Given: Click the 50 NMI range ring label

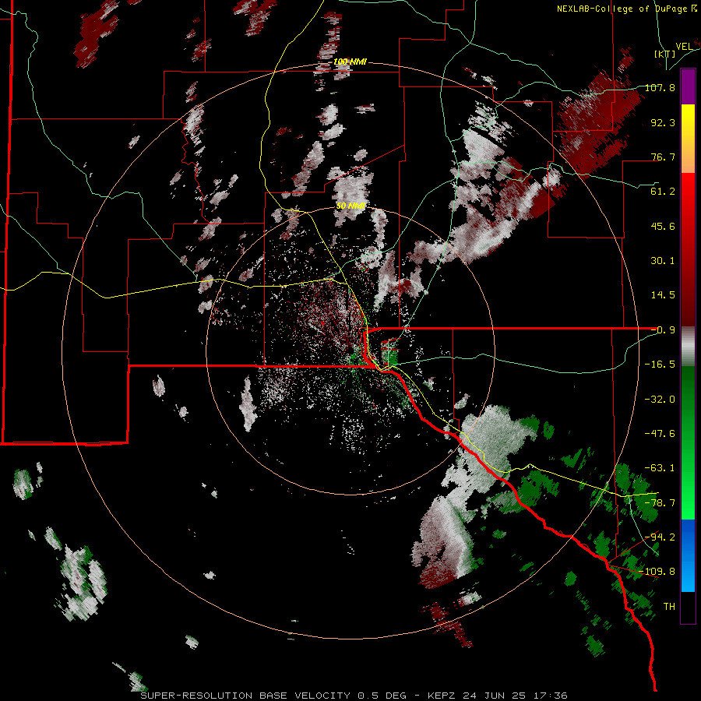Looking at the screenshot, I should coord(351,206).
